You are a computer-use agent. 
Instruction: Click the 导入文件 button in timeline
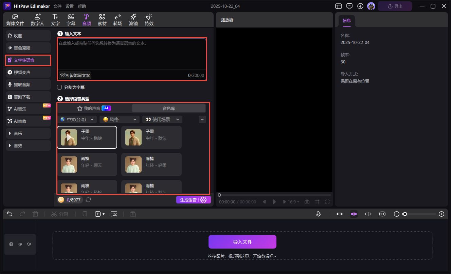[242, 242]
